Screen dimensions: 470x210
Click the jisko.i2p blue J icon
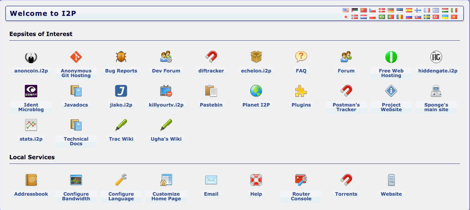tap(121, 91)
